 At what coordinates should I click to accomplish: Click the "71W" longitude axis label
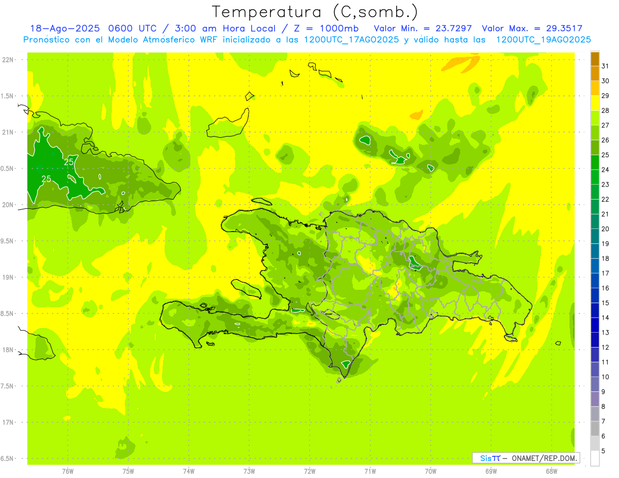(370, 471)
